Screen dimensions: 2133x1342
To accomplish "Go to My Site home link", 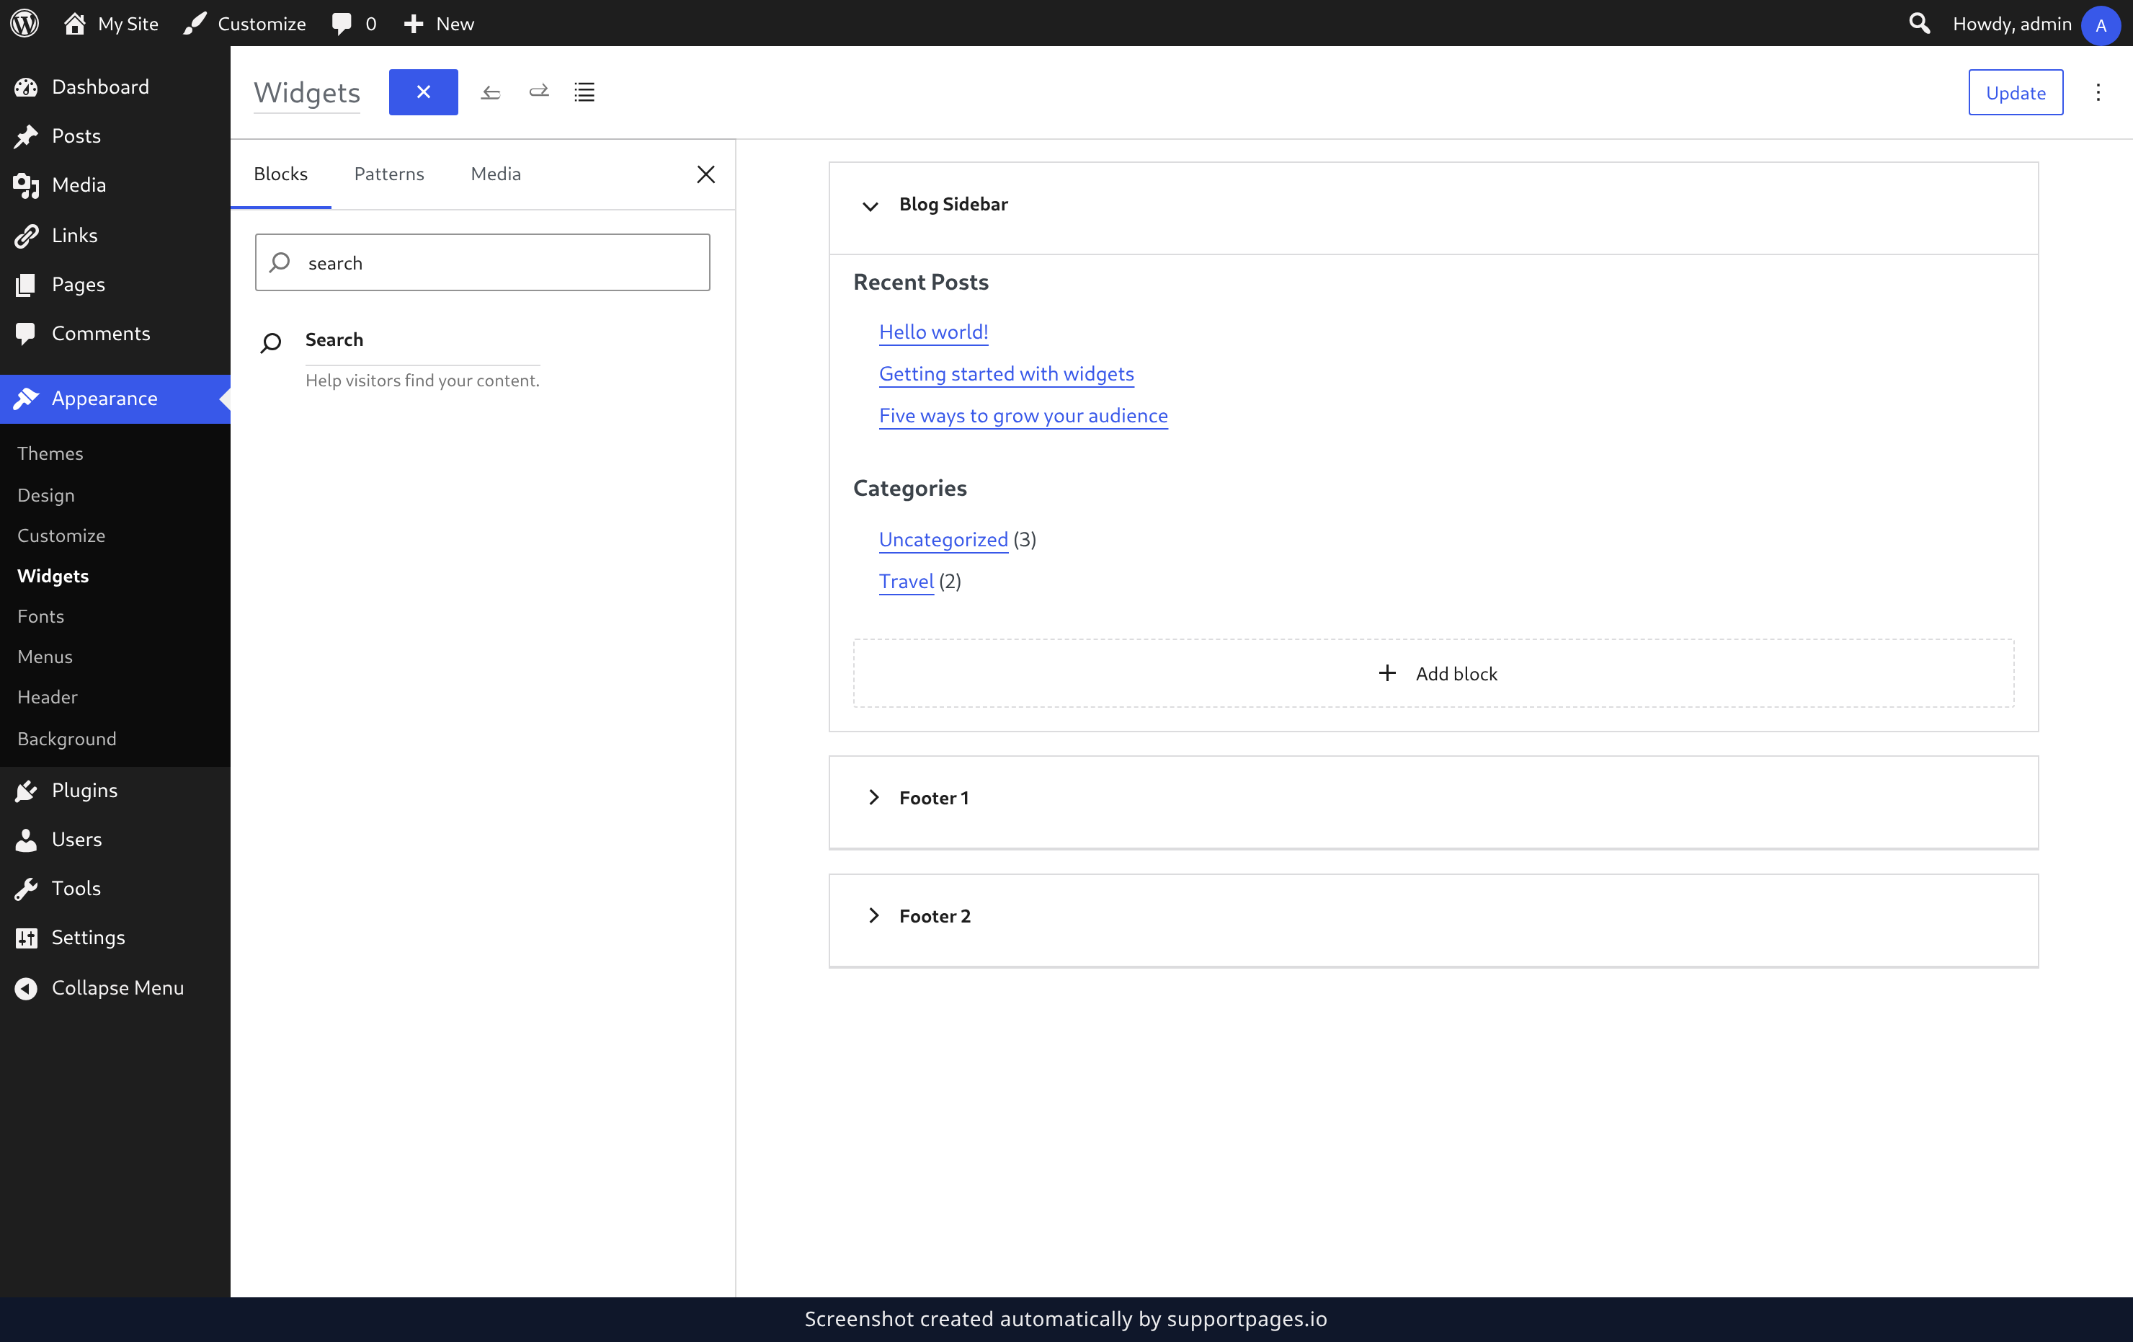I will 111,23.
